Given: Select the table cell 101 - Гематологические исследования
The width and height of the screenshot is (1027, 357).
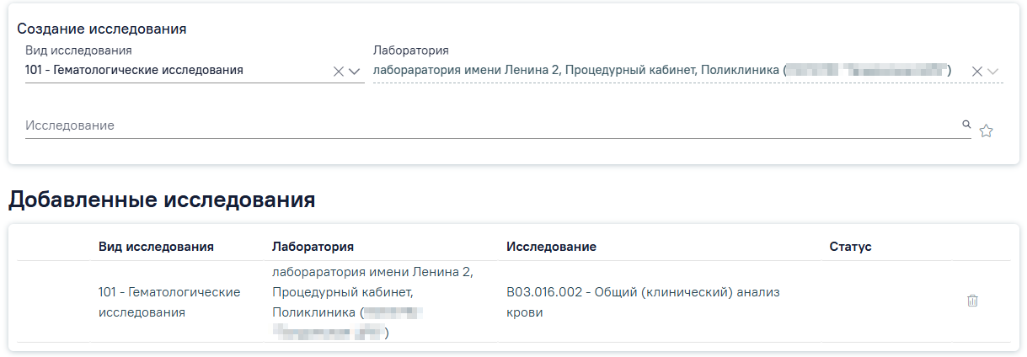Looking at the screenshot, I should click(169, 301).
